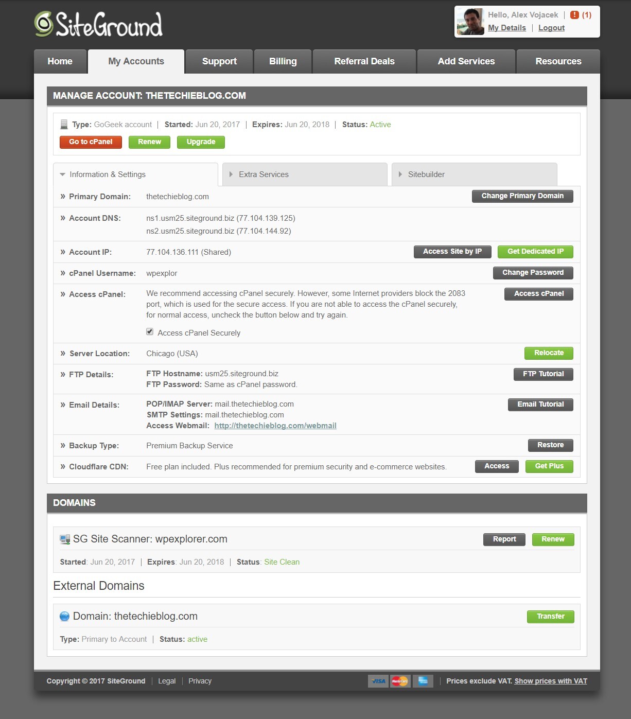Select the My Accounts tab
This screenshot has height=719, width=631.
point(136,61)
